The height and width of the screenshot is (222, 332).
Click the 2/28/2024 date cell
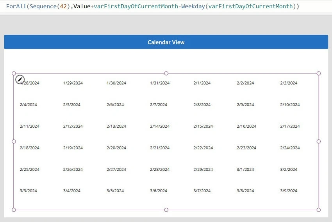[160, 170]
